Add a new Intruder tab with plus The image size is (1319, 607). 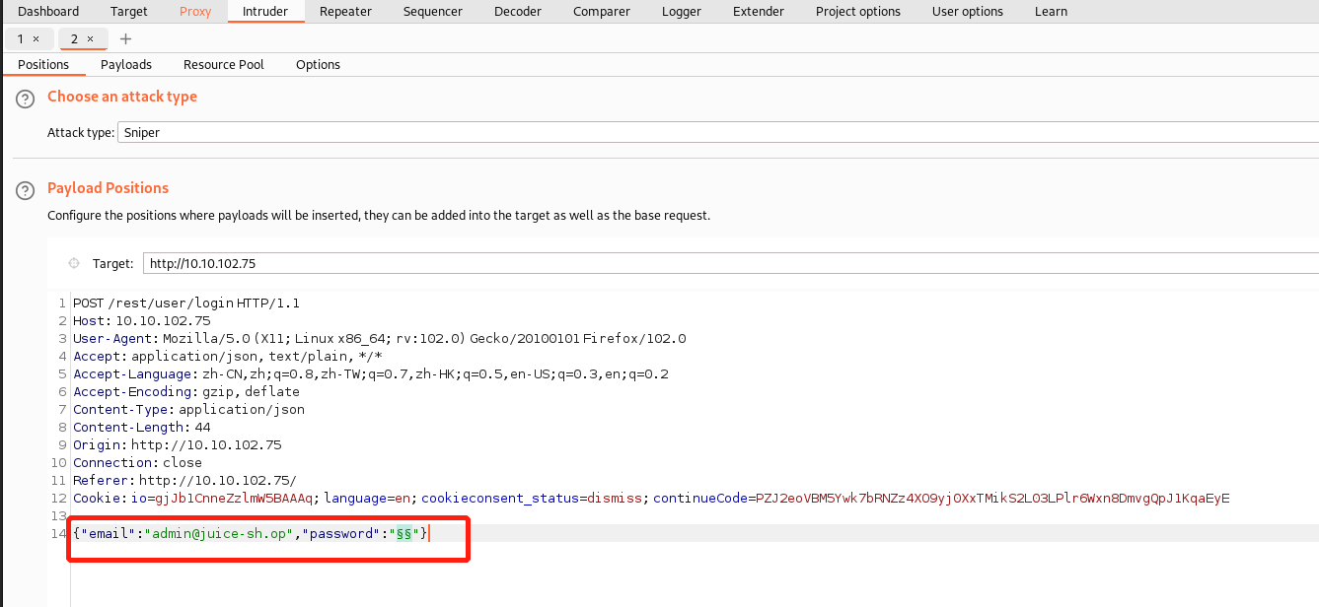pyautogui.click(x=125, y=39)
